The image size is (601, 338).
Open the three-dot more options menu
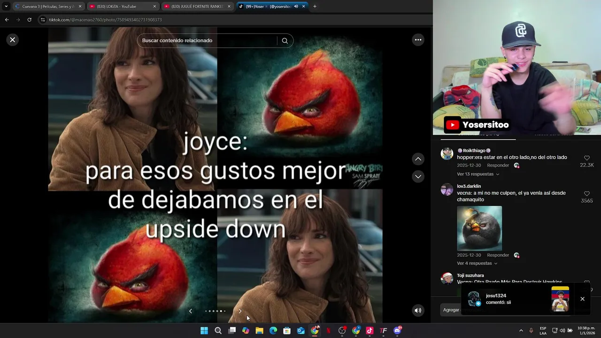coord(418,40)
